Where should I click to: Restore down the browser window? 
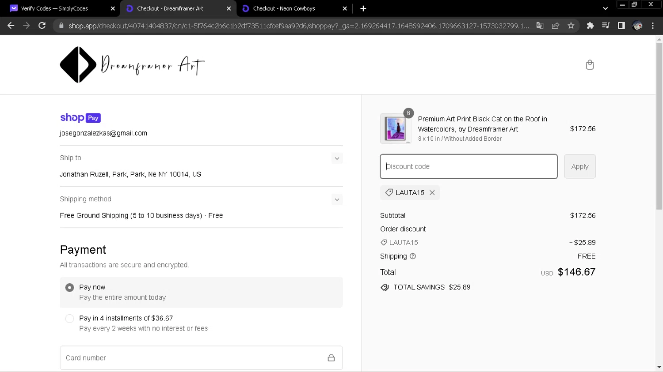[x=634, y=4]
